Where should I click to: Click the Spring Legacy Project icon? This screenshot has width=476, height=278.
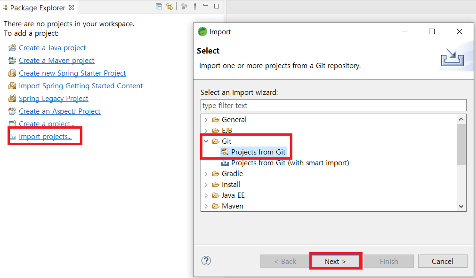click(x=12, y=99)
